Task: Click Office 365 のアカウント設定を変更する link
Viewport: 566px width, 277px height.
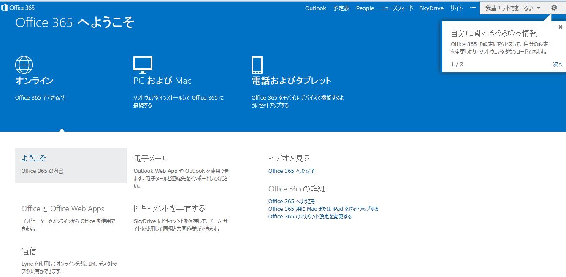Action: 310,217
